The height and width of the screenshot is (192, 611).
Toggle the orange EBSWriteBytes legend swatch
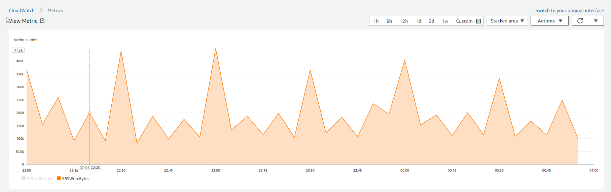coord(59,178)
